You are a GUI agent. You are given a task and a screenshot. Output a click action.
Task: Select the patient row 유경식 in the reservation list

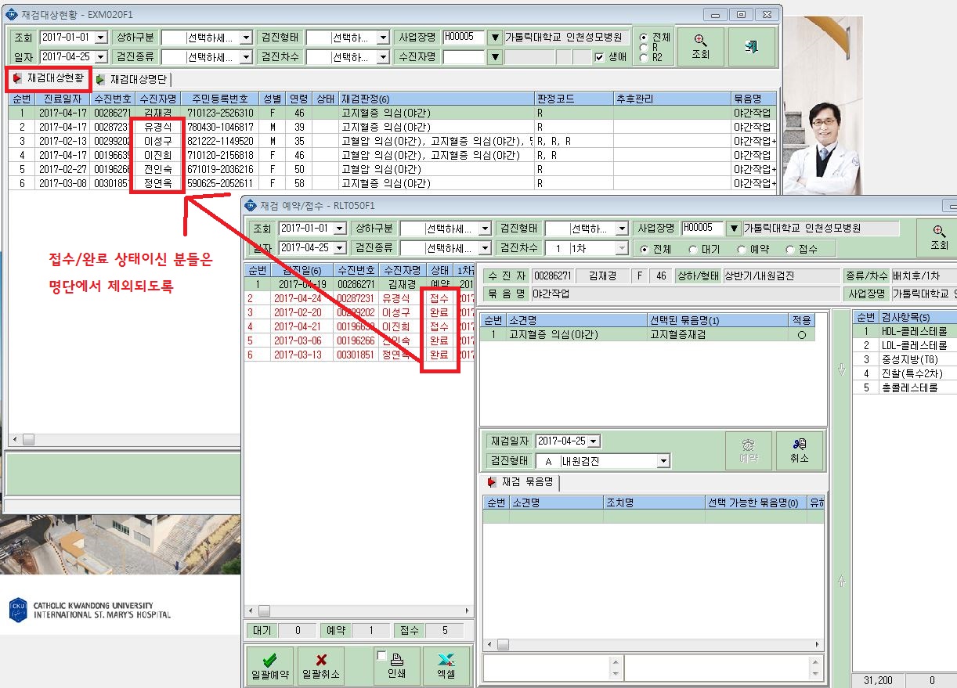pyautogui.click(x=359, y=299)
